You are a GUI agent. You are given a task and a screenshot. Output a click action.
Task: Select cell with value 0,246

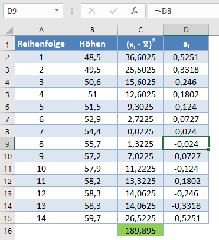(x=186, y=82)
